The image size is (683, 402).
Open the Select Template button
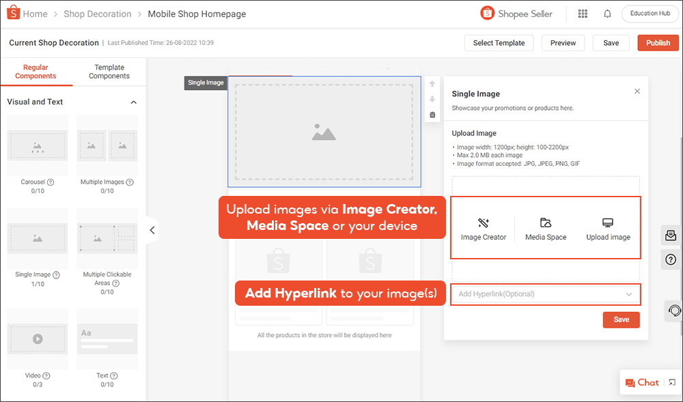click(499, 43)
